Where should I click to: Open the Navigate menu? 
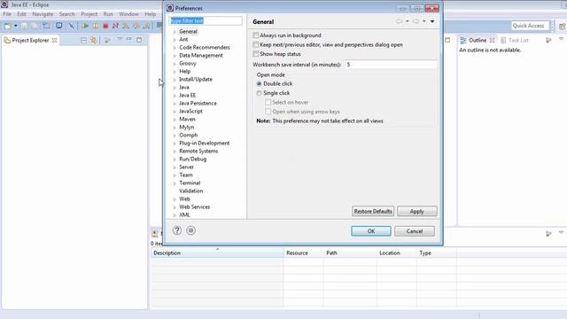tap(43, 14)
